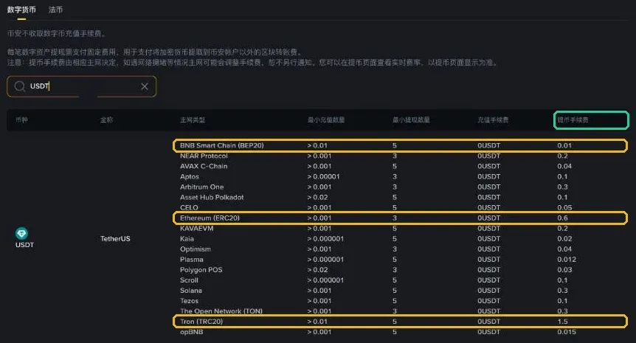Select the NEAR Protocol network name
Viewport: 636px width, 343px height.
[204, 156]
